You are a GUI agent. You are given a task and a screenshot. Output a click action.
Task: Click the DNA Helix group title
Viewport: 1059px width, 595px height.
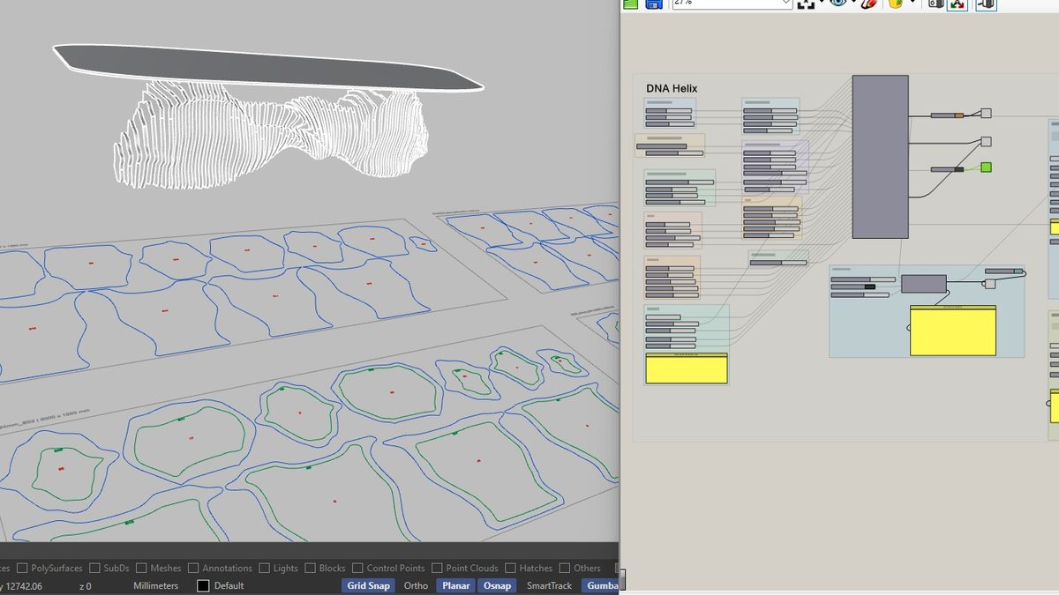coord(672,88)
